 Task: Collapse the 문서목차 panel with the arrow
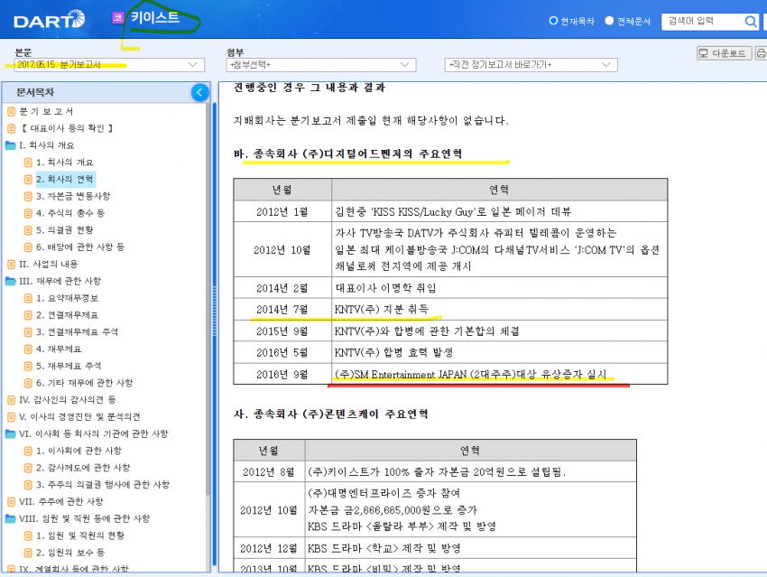tap(200, 92)
